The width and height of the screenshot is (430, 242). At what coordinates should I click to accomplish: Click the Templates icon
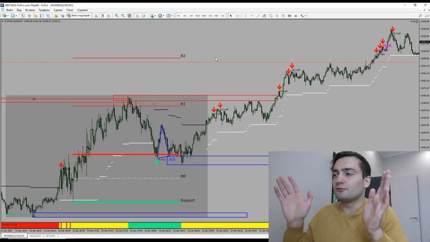point(169,16)
